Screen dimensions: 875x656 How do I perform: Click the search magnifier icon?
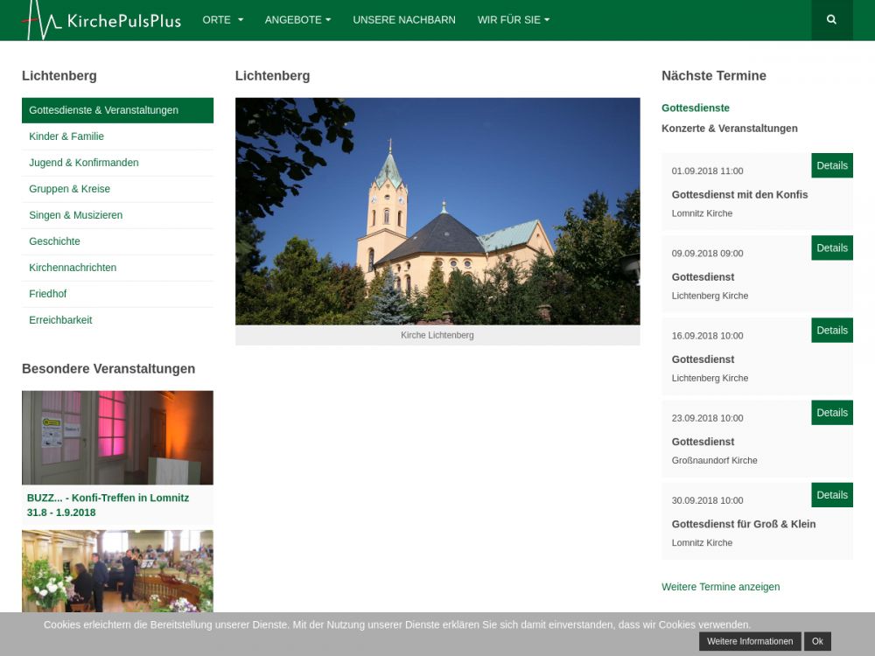point(831,19)
